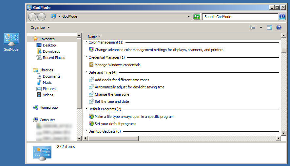290x166 pixels.
Task: Click the horizontal scroll right arrow
Action: click(x=279, y=138)
